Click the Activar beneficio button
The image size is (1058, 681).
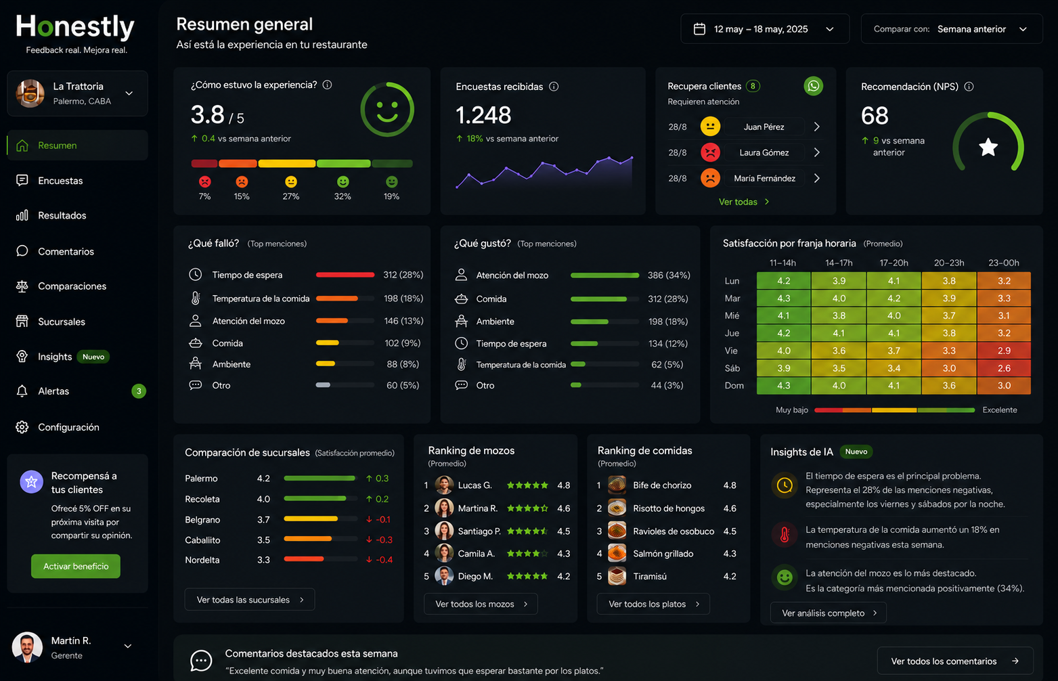click(x=76, y=567)
